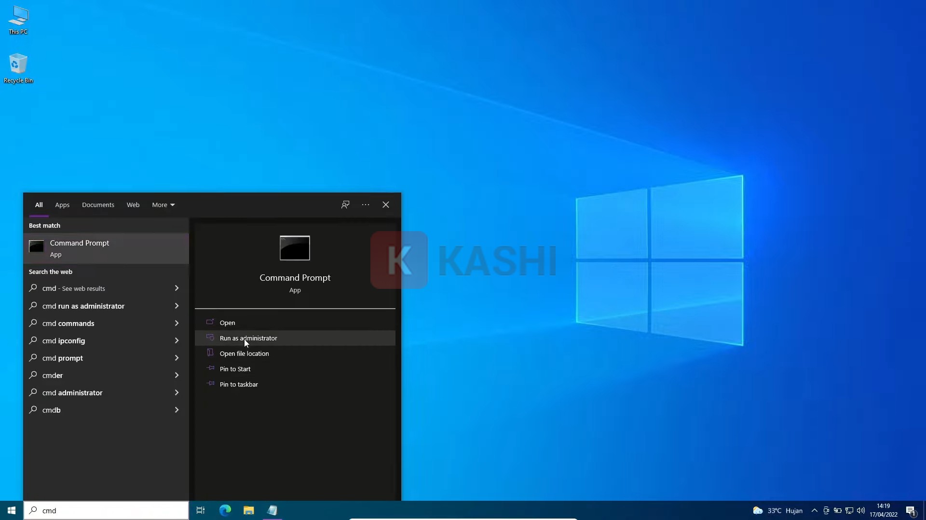Show hidden icons with the tray chevron
The height and width of the screenshot is (520, 926).
(815, 511)
